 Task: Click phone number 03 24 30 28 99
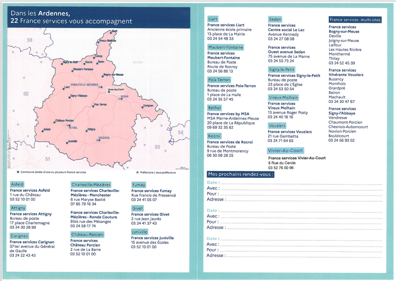(x=23, y=227)
